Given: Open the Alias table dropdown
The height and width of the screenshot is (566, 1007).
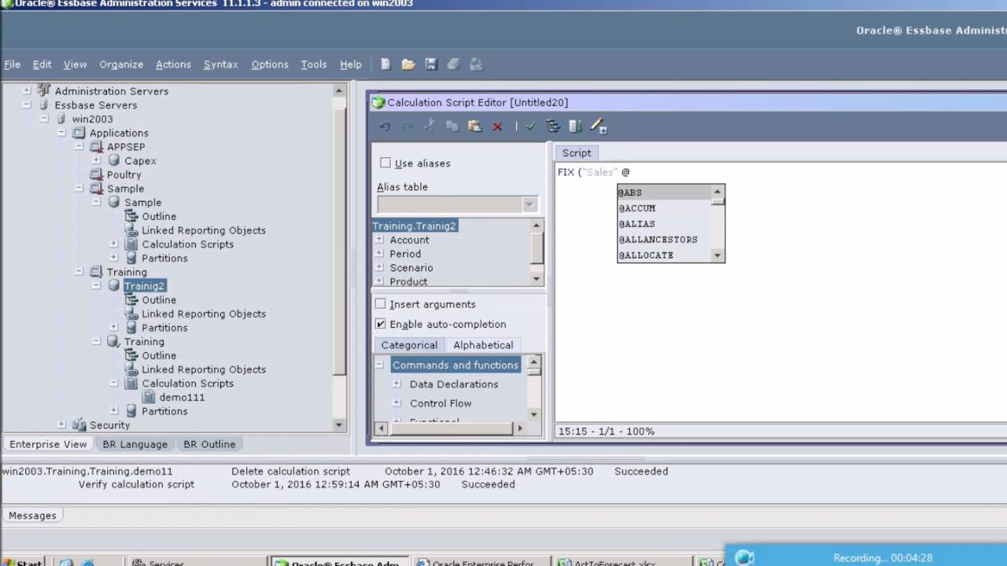Looking at the screenshot, I should [529, 204].
